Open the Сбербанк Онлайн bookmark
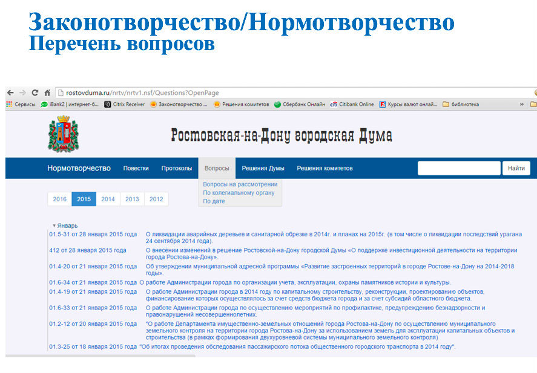This screenshot has height=373, width=537. click(300, 104)
